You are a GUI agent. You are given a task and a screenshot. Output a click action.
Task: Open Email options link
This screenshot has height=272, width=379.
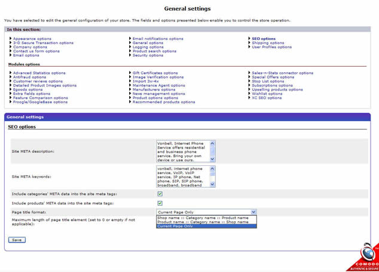click(26, 55)
